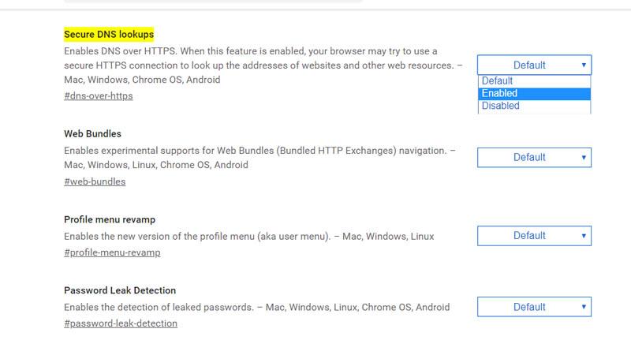This screenshot has width=631, height=355.
Task: Select Enabled in the open dropdown list
Action: 534,93
